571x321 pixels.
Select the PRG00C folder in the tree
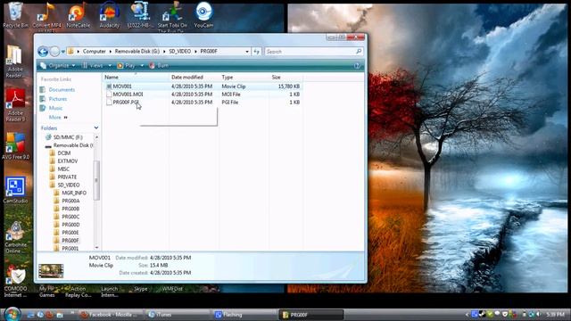pos(70,217)
